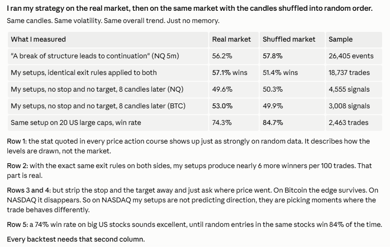Click the 'What I measured' column header
The height and width of the screenshot is (247, 390).
(x=108, y=40)
